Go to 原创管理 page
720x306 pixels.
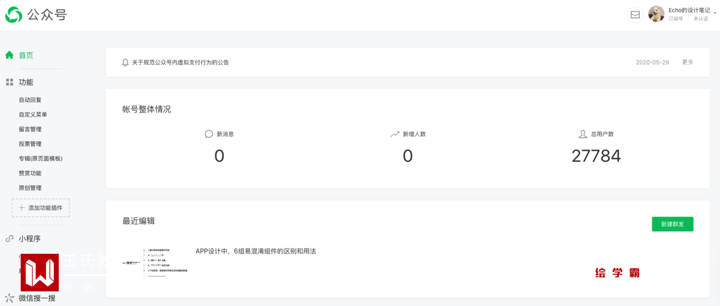(x=30, y=188)
